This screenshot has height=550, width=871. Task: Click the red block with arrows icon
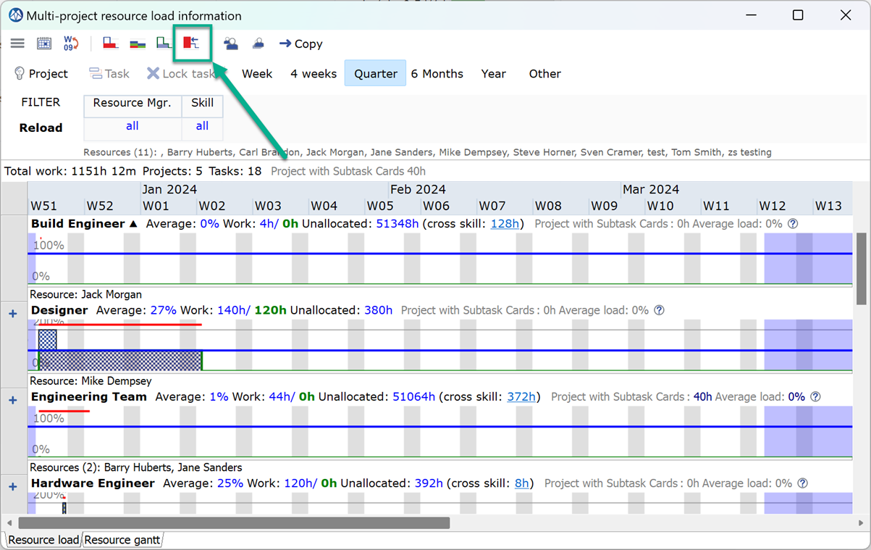click(191, 43)
